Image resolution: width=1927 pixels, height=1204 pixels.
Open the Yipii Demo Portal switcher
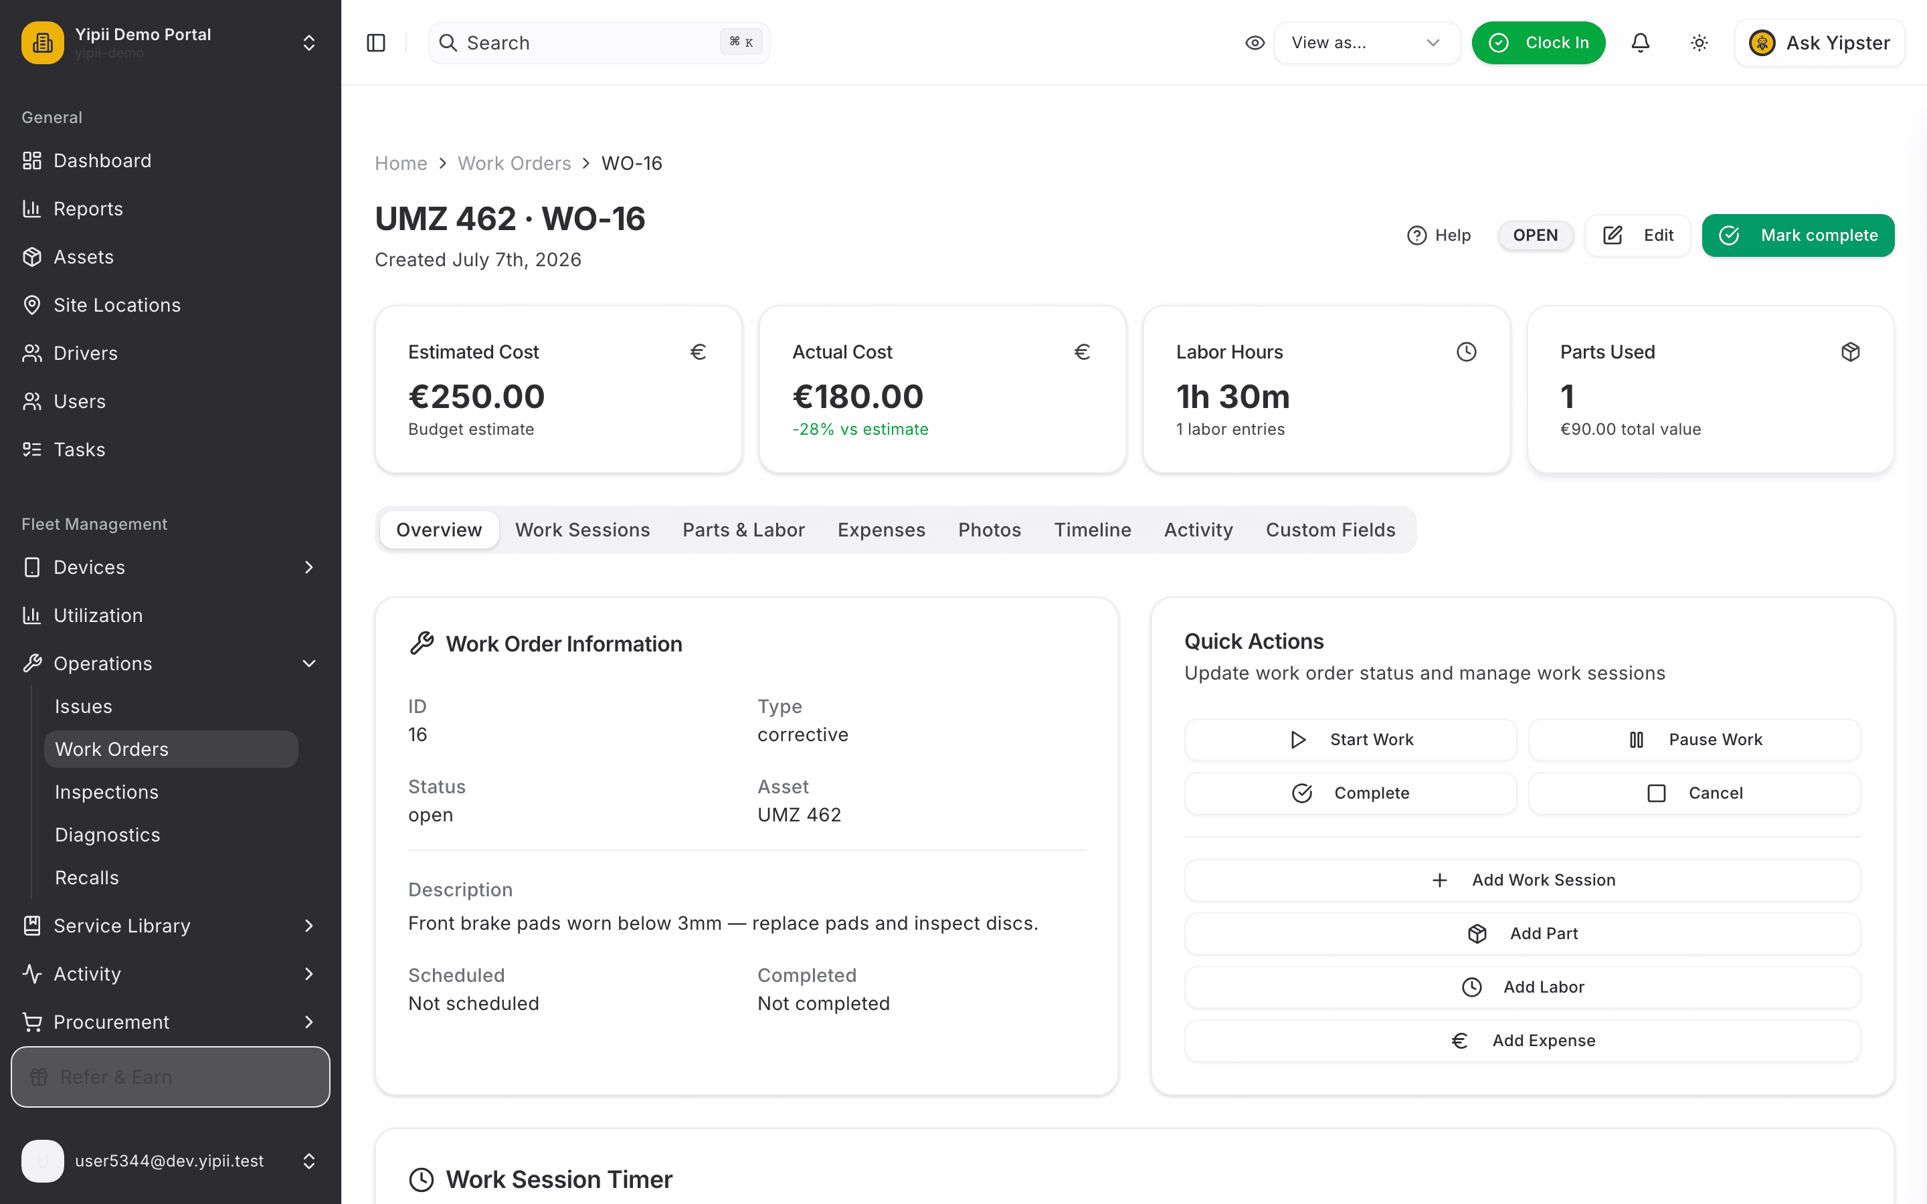click(x=171, y=43)
